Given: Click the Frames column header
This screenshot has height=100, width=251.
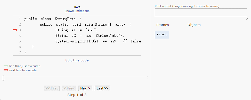Looking at the screenshot, I should click(163, 25).
